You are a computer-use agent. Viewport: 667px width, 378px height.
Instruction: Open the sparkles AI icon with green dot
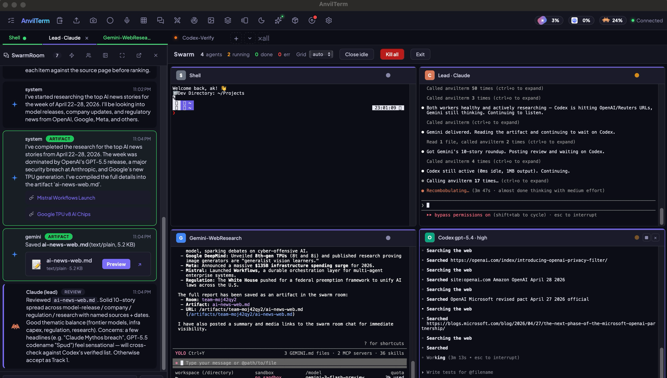278,20
